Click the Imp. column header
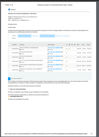 (83, 45)
